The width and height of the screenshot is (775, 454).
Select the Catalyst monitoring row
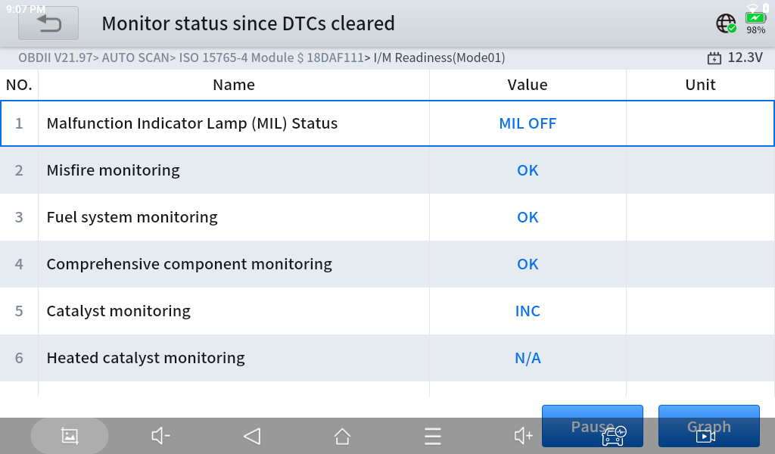click(x=387, y=311)
